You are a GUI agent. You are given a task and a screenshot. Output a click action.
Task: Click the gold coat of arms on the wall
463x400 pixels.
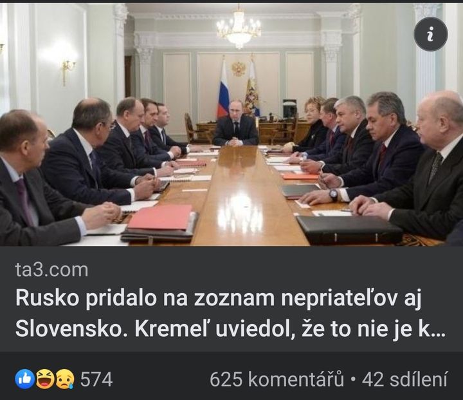pos(239,69)
